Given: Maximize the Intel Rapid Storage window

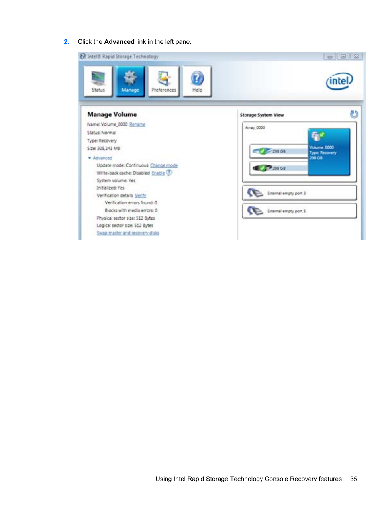Looking at the screenshot, I should click(x=343, y=56).
